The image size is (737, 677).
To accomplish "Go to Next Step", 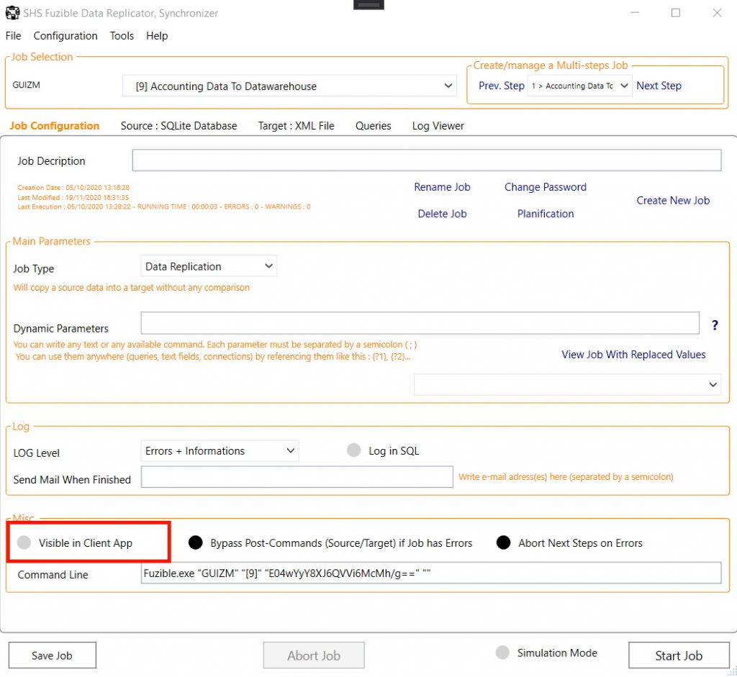I will coord(659,86).
